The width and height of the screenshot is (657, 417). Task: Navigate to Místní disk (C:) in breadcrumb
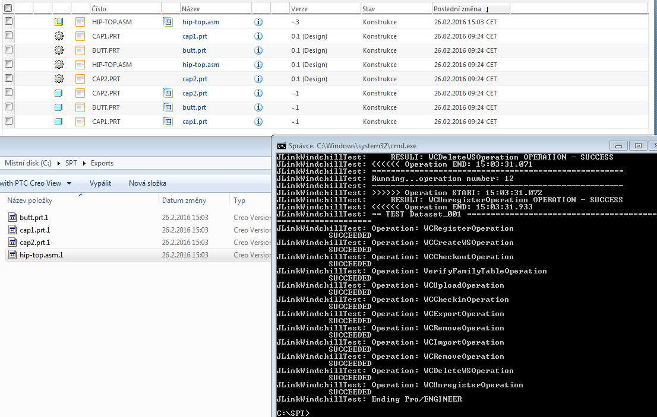coord(28,163)
